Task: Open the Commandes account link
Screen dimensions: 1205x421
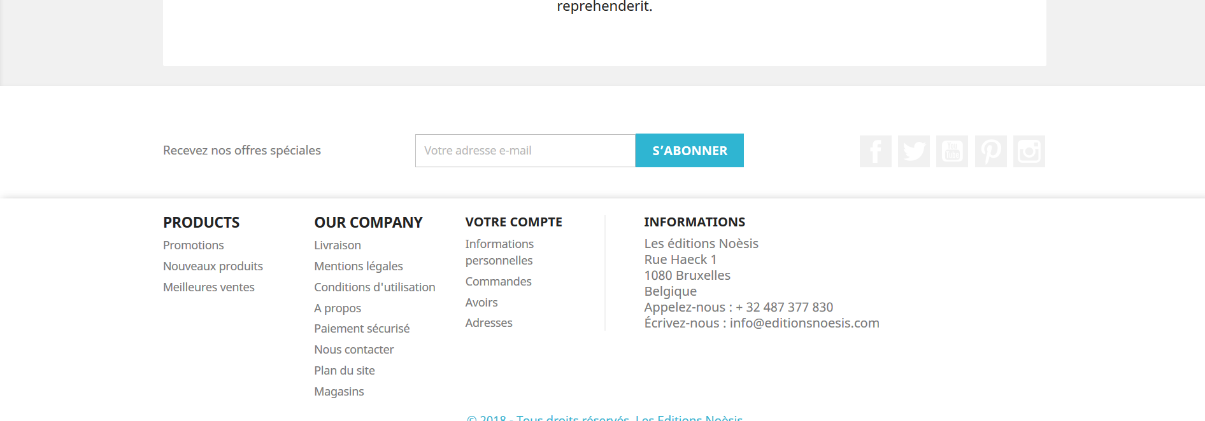Action: (x=498, y=282)
